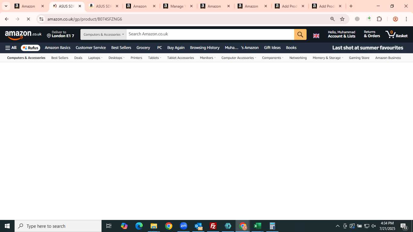The width and height of the screenshot is (413, 232).
Task: Expand the Computer Accessories submenu
Action: (239, 58)
